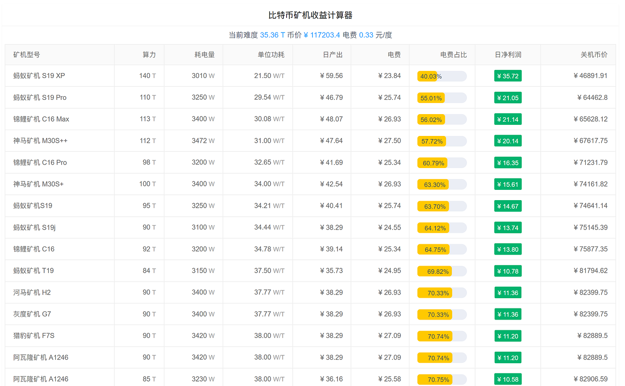Click the 灰度矿机 G7 row's ¥ 11.36 badge

coord(508,315)
